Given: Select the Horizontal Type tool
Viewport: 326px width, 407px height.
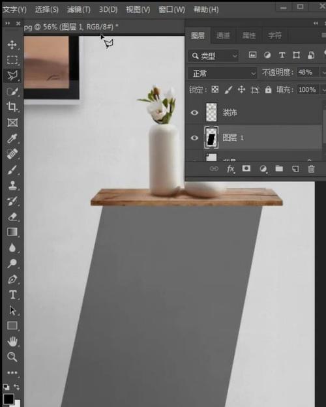Looking at the screenshot, I should 12,295.
